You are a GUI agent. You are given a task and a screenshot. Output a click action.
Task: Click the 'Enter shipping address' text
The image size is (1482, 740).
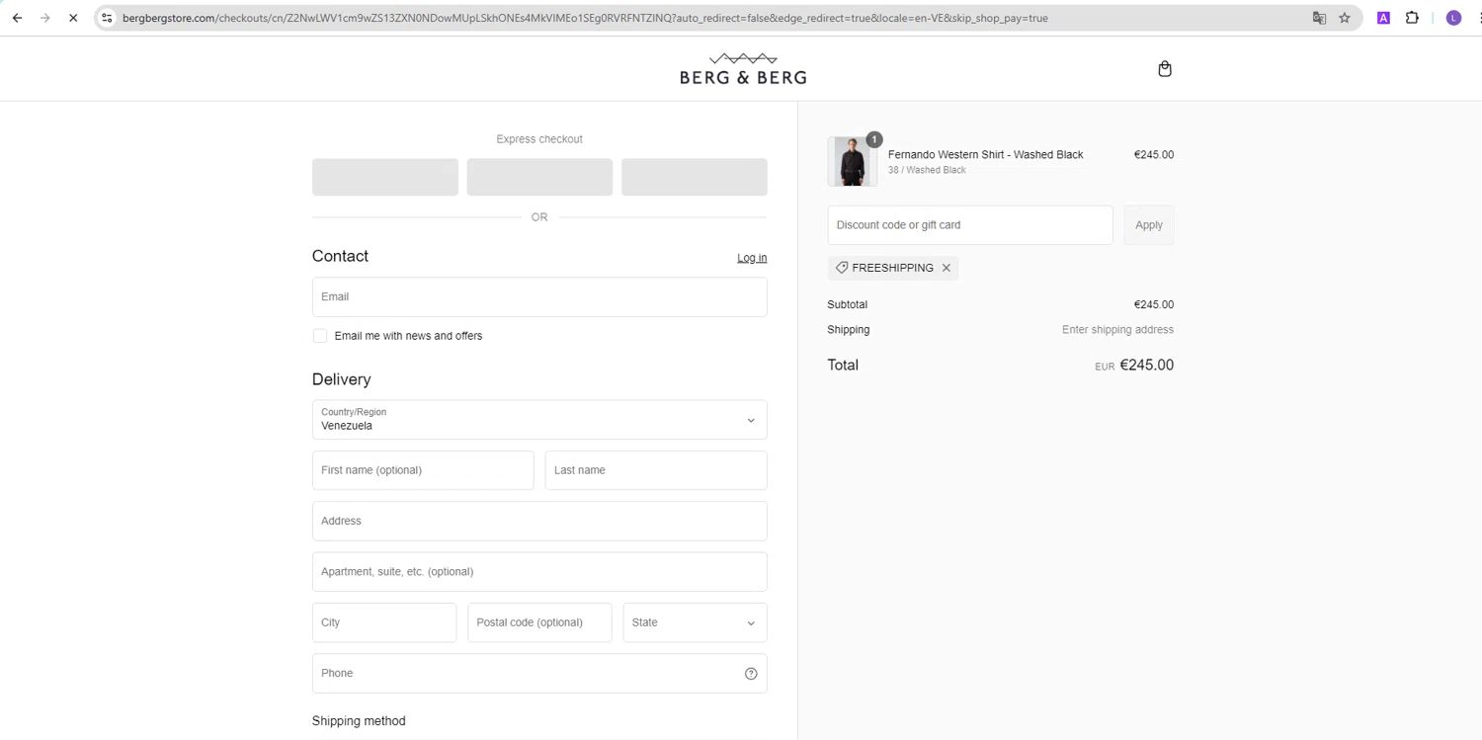tap(1117, 330)
